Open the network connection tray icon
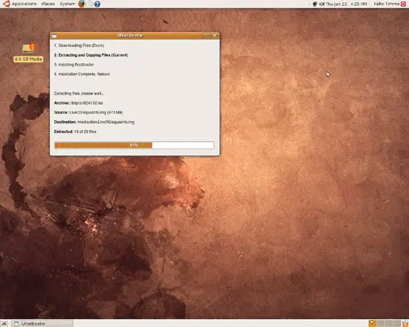This screenshot has width=409, height=327. (x=315, y=4)
